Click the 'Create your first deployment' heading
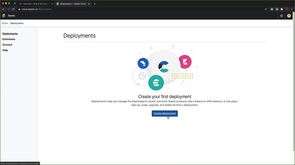Screen dimensions: 295x165 [165, 97]
